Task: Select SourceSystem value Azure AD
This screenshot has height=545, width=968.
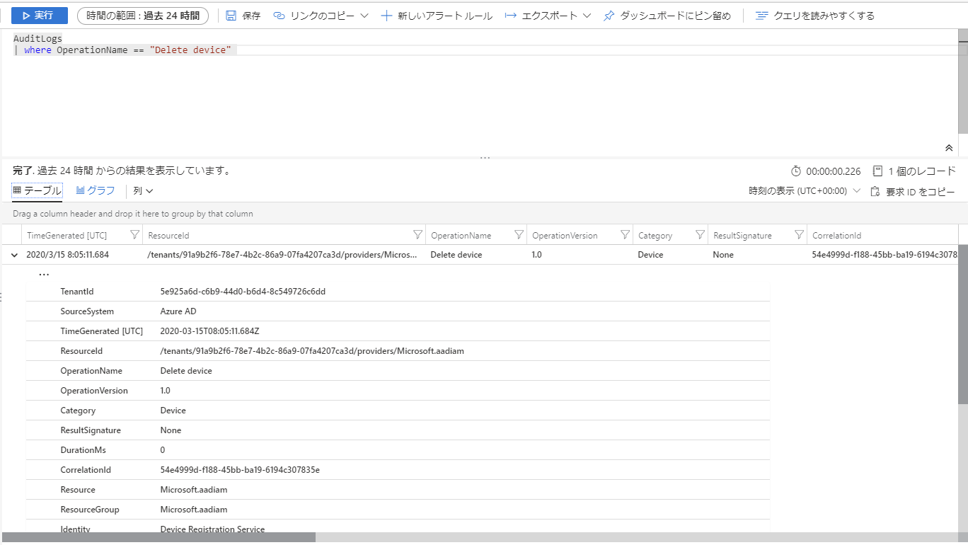Action: pyautogui.click(x=178, y=311)
